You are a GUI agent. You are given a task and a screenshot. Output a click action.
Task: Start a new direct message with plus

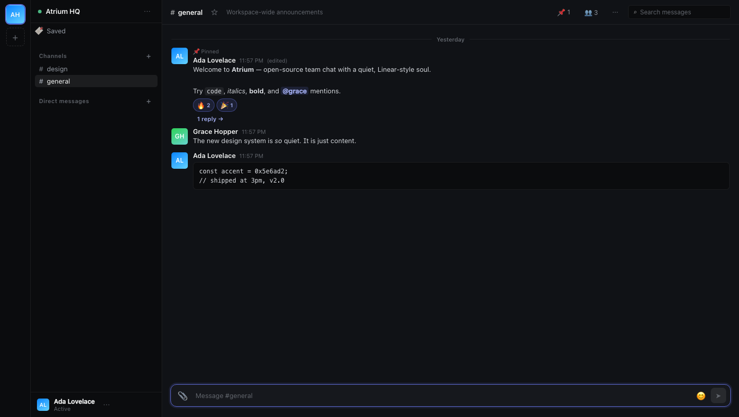149,102
